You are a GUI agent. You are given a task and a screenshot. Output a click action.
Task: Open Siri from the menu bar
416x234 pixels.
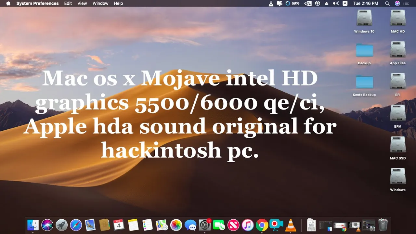pyautogui.click(x=397, y=3)
